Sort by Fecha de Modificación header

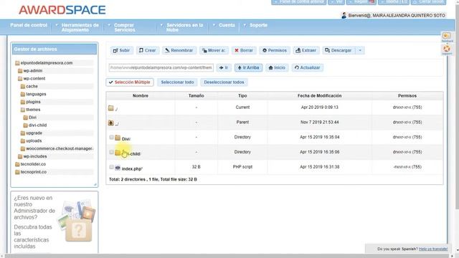pos(319,95)
